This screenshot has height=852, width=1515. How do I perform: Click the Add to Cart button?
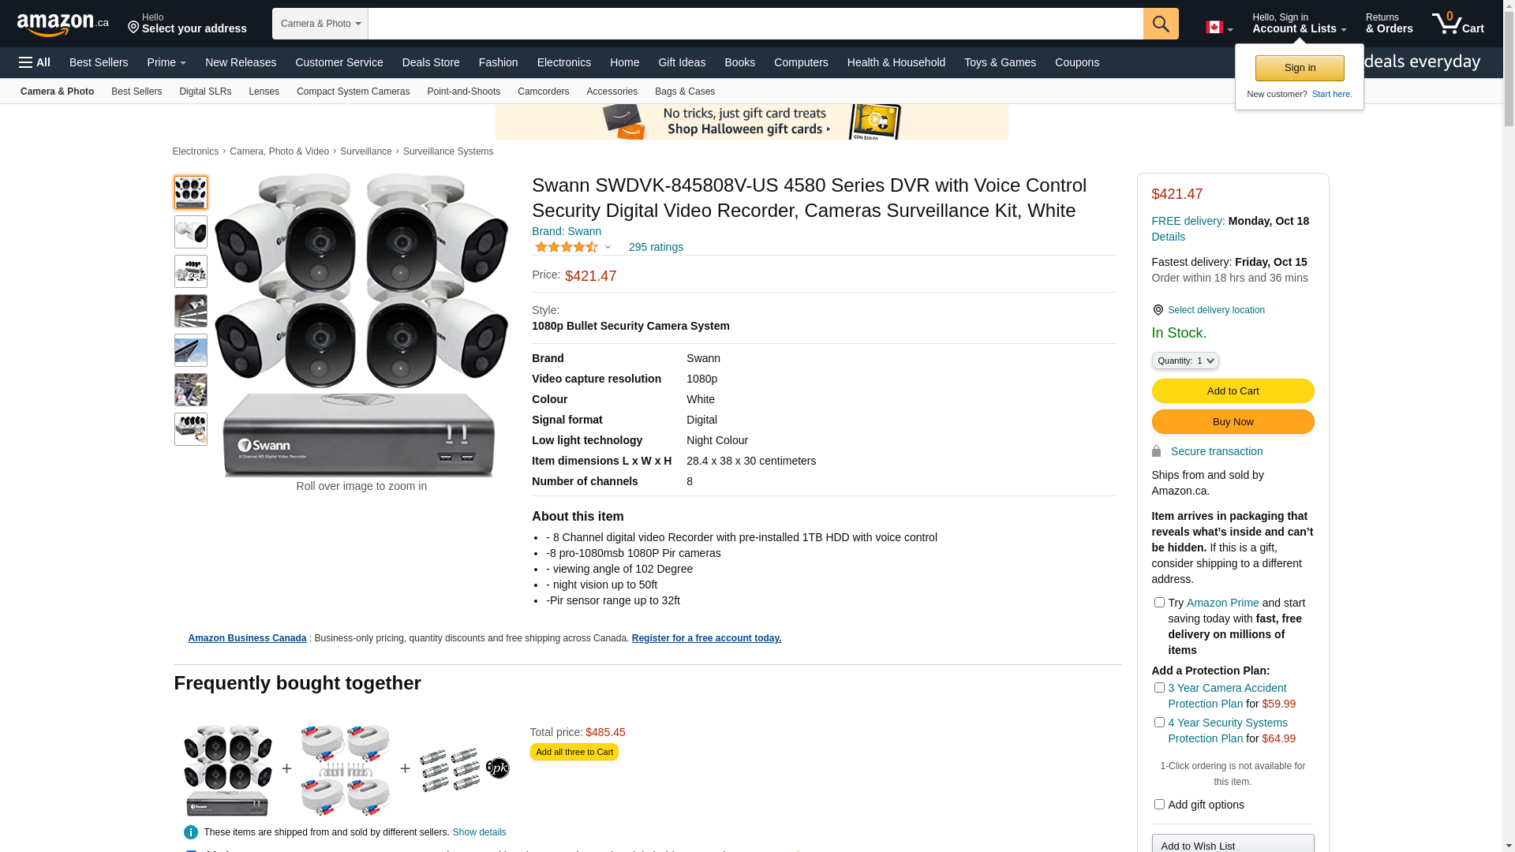point(1233,391)
